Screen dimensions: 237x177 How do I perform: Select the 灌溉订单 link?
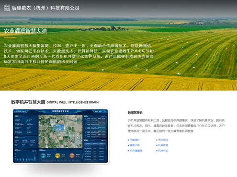coord(135,145)
